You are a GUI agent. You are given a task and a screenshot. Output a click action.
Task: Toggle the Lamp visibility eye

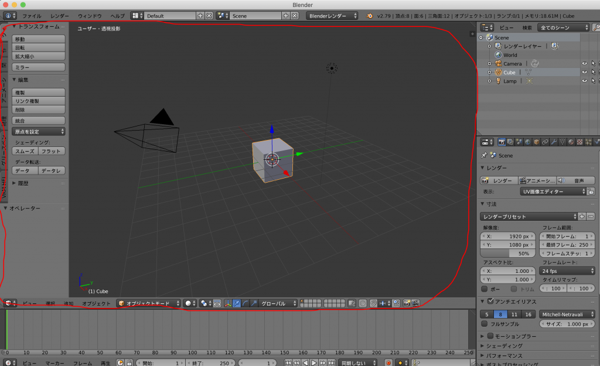pyautogui.click(x=584, y=81)
